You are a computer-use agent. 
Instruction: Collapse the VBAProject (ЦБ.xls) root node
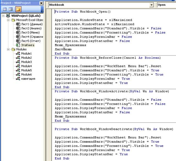pyautogui.click(x=3, y=16)
